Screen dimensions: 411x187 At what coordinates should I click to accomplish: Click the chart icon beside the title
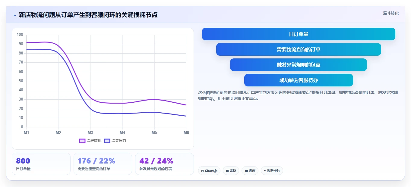(14, 15)
